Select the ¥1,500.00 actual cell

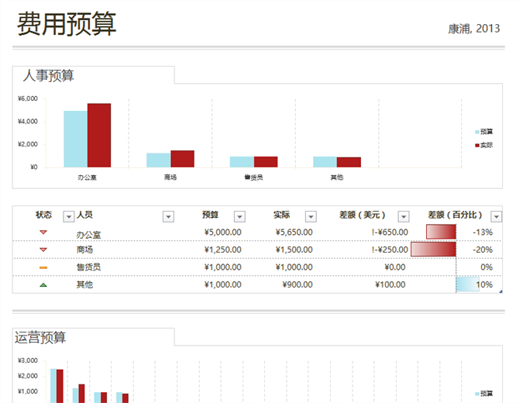point(294,250)
